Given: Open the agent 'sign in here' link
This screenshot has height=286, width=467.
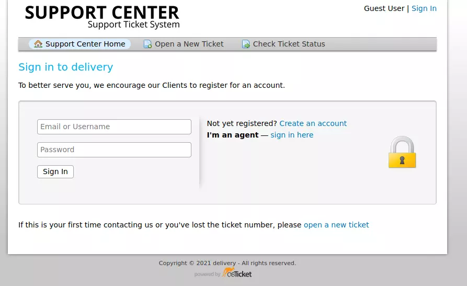Looking at the screenshot, I should (x=292, y=135).
